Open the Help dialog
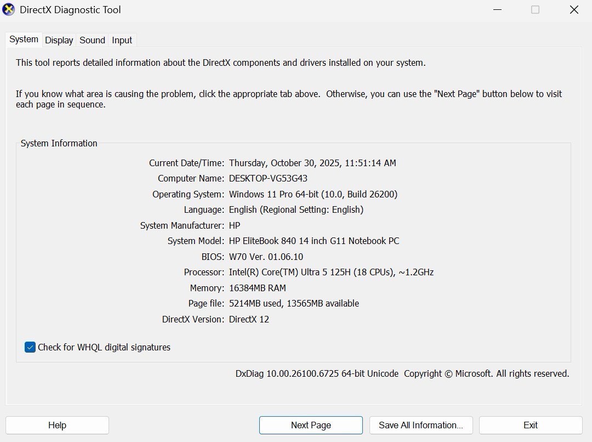Screen dimensions: 592x442 pyautogui.click(x=57, y=425)
